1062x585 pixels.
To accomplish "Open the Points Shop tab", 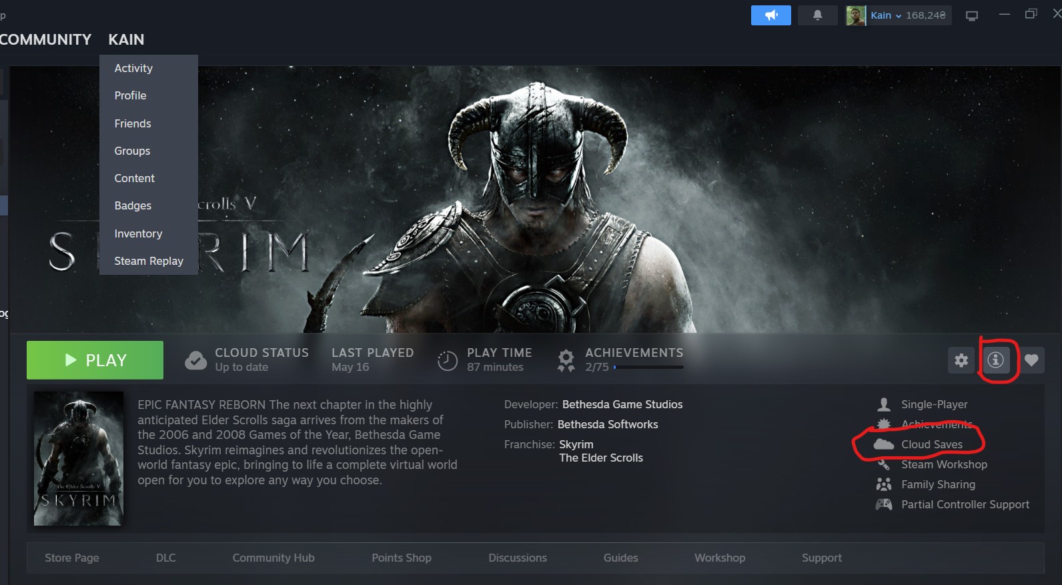I will (x=402, y=558).
